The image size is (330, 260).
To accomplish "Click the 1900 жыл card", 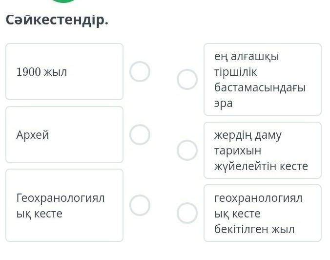I will (64, 71).
